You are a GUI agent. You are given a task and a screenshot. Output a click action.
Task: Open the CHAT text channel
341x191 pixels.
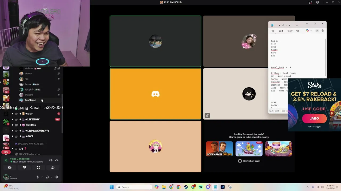37,114
